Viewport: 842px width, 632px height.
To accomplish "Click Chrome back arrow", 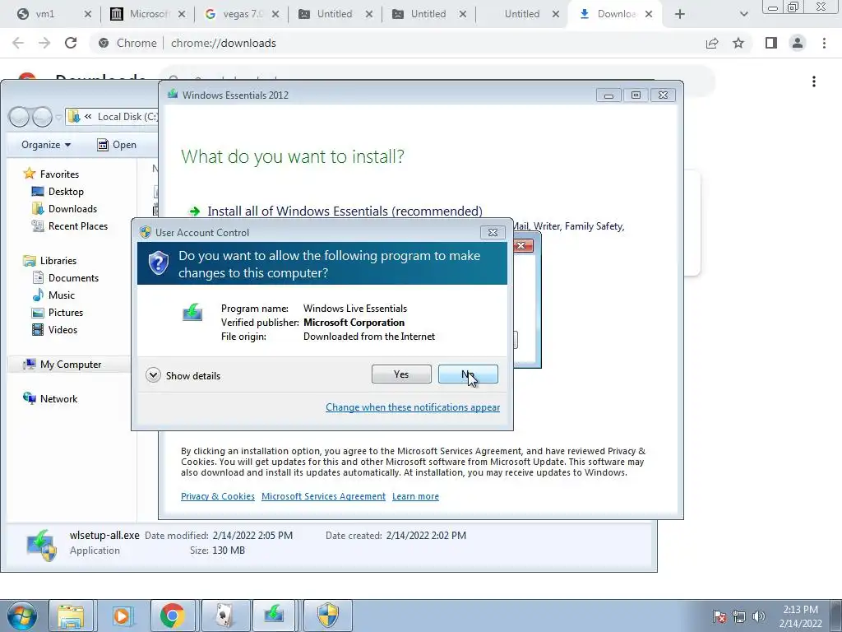I will [18, 43].
